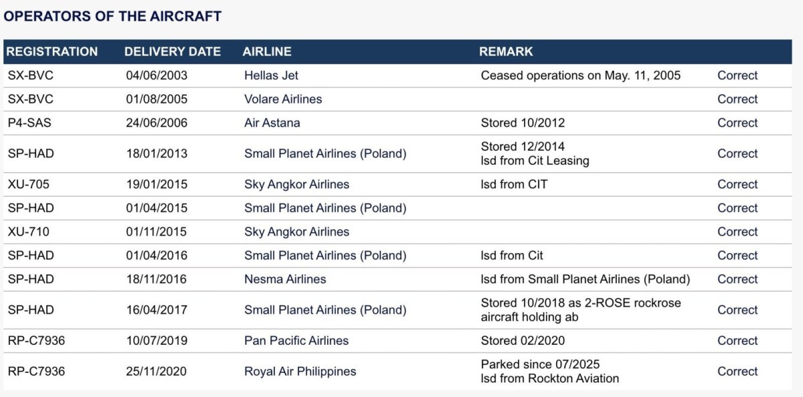Click the Royal Air Philippines link
803x397 pixels.
pyautogui.click(x=300, y=372)
